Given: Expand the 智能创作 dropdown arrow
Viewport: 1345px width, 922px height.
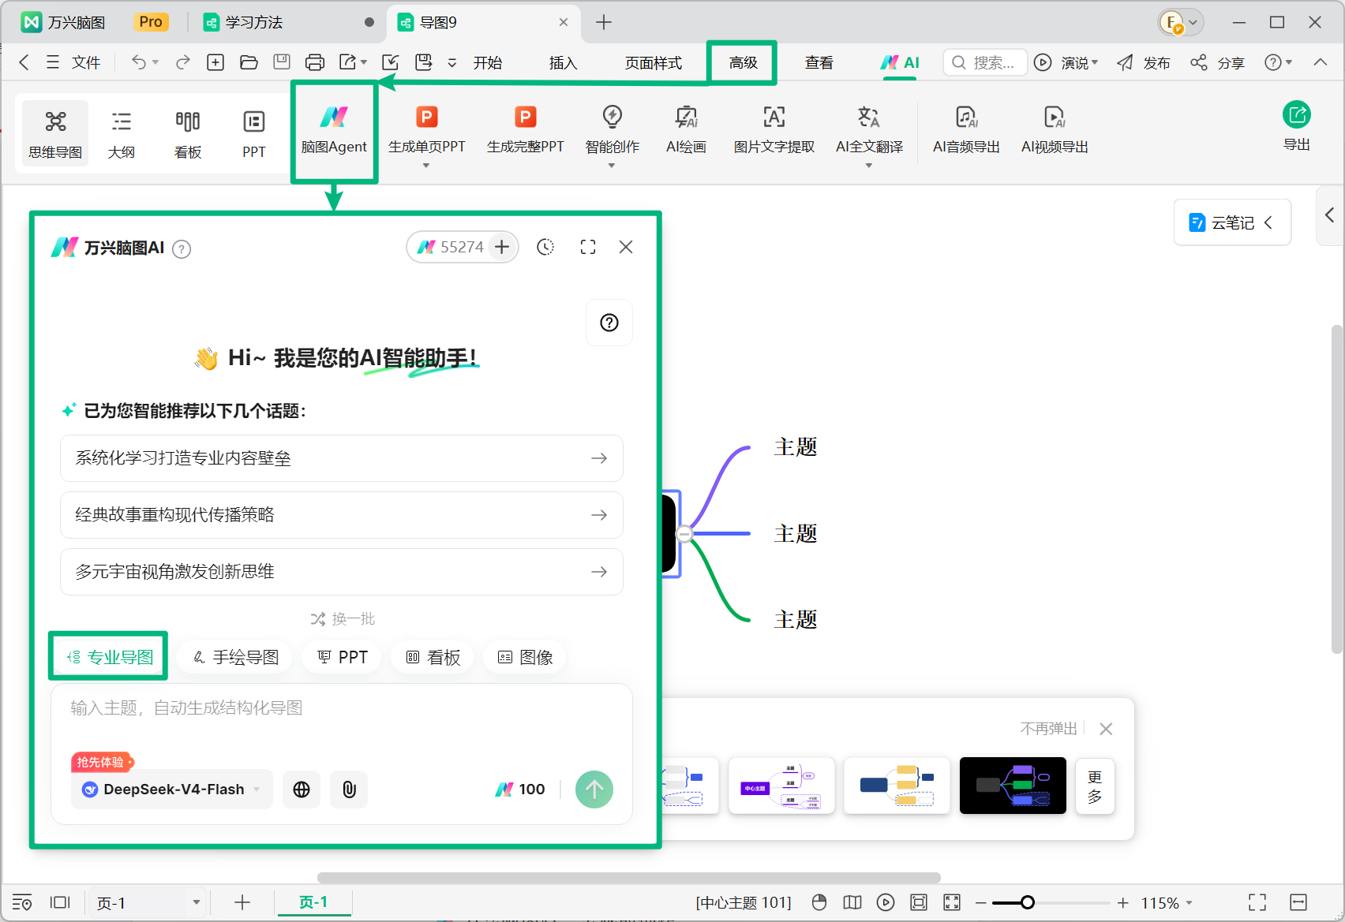Looking at the screenshot, I should (612, 166).
